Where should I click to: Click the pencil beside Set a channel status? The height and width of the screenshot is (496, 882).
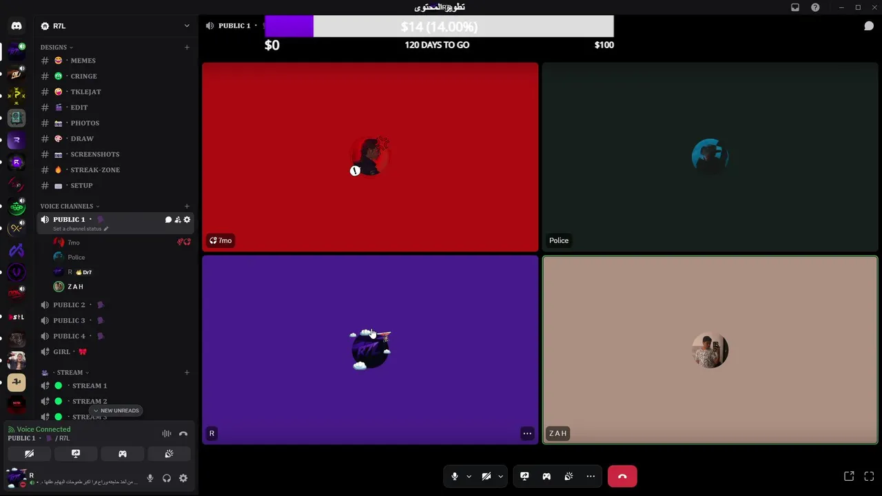point(106,229)
